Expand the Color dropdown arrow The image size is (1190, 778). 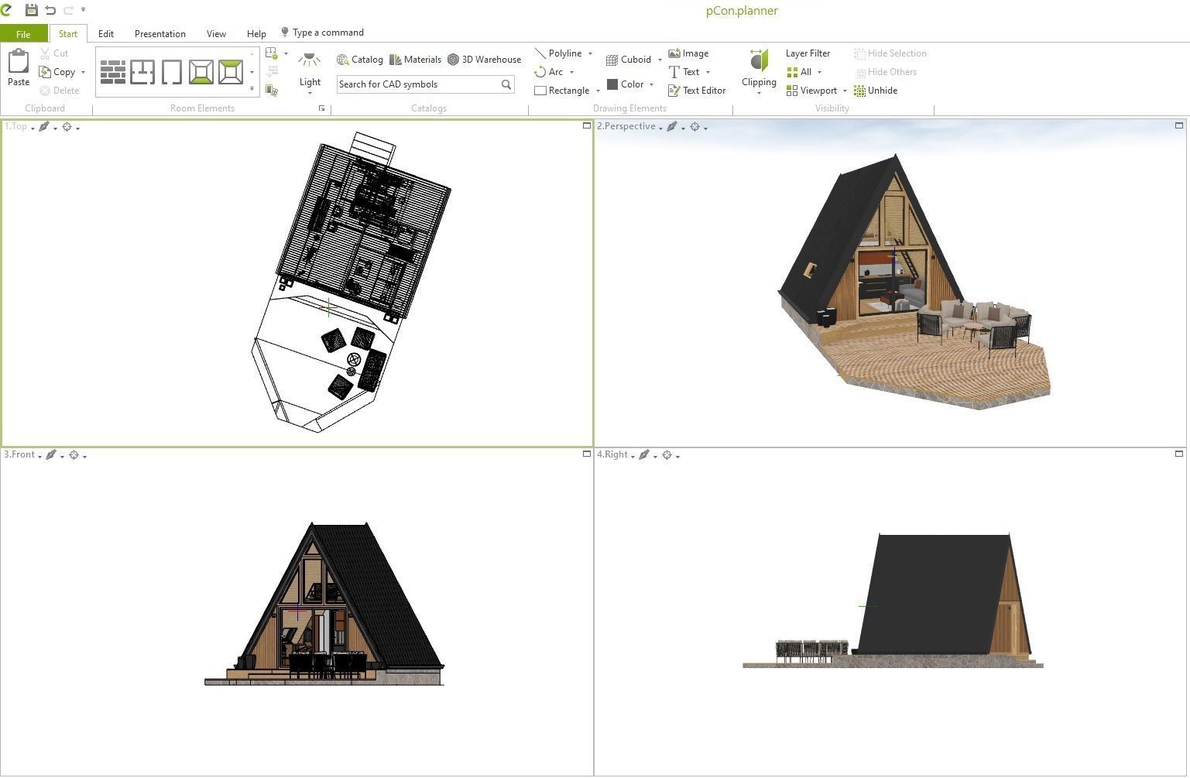pos(651,84)
